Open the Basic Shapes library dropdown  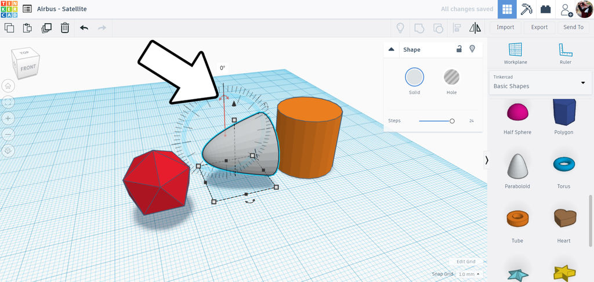coord(541,82)
